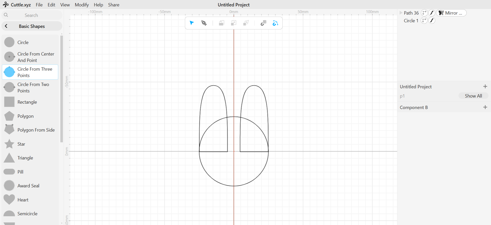The image size is (491, 225).
Task: Open the Cuttle.xyz logo menu
Action: 17,5
